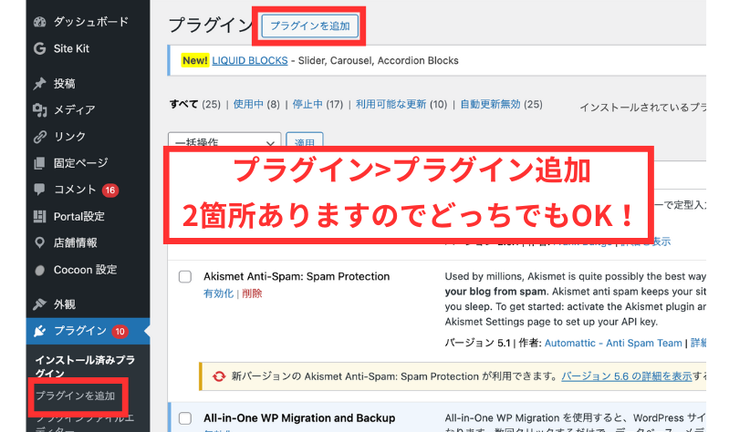Click 削除 under Akismet Anti-Spam
750x432 pixels.
click(x=252, y=293)
